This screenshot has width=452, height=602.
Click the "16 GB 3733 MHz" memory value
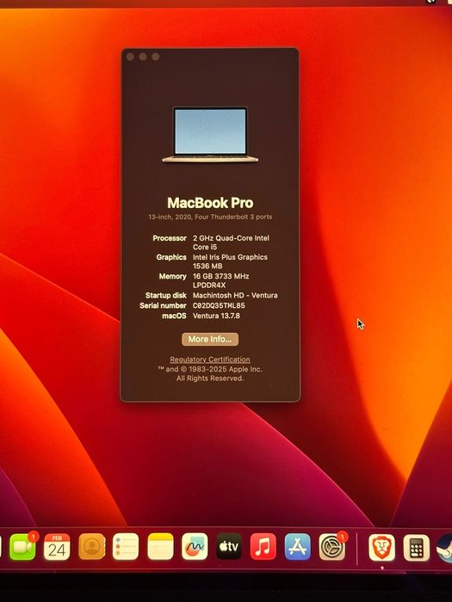click(x=221, y=276)
